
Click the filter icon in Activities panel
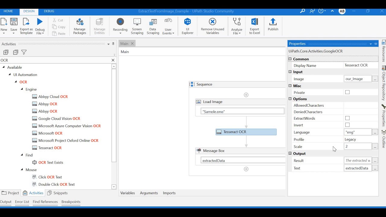[24, 52]
